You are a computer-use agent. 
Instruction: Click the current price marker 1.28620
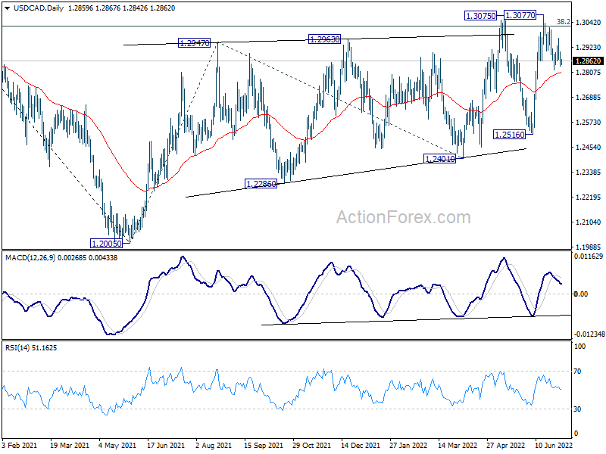point(589,61)
